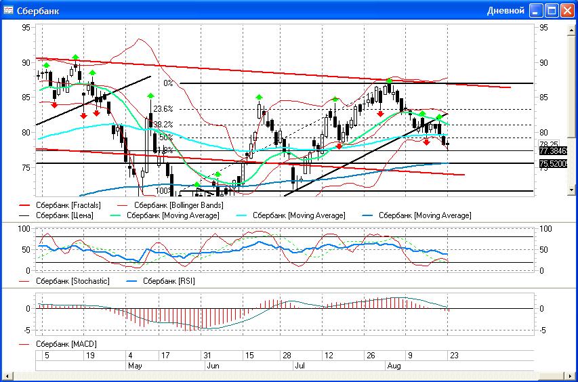Click the red down fractal below the late-July candles
578x382 pixels.
tap(380, 114)
